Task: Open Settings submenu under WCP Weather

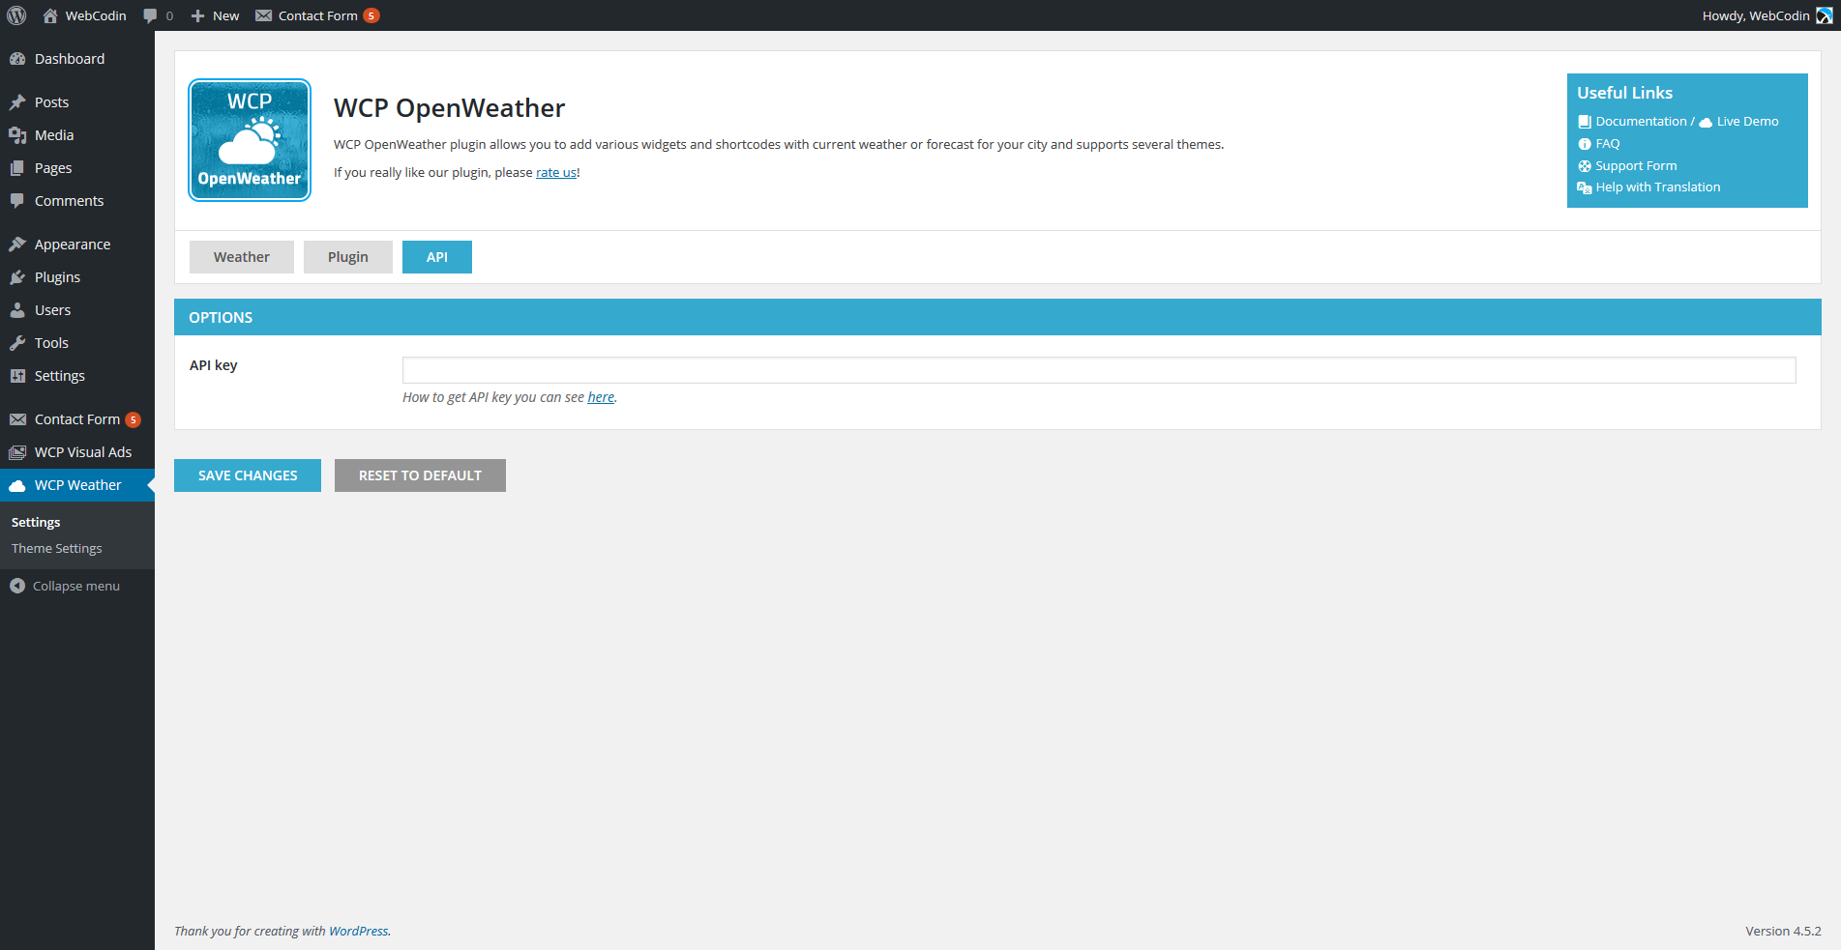Action: pos(36,522)
